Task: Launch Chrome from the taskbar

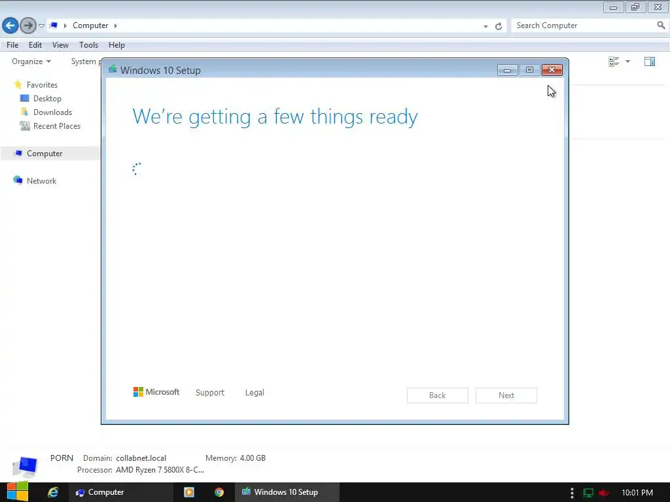Action: click(x=219, y=492)
